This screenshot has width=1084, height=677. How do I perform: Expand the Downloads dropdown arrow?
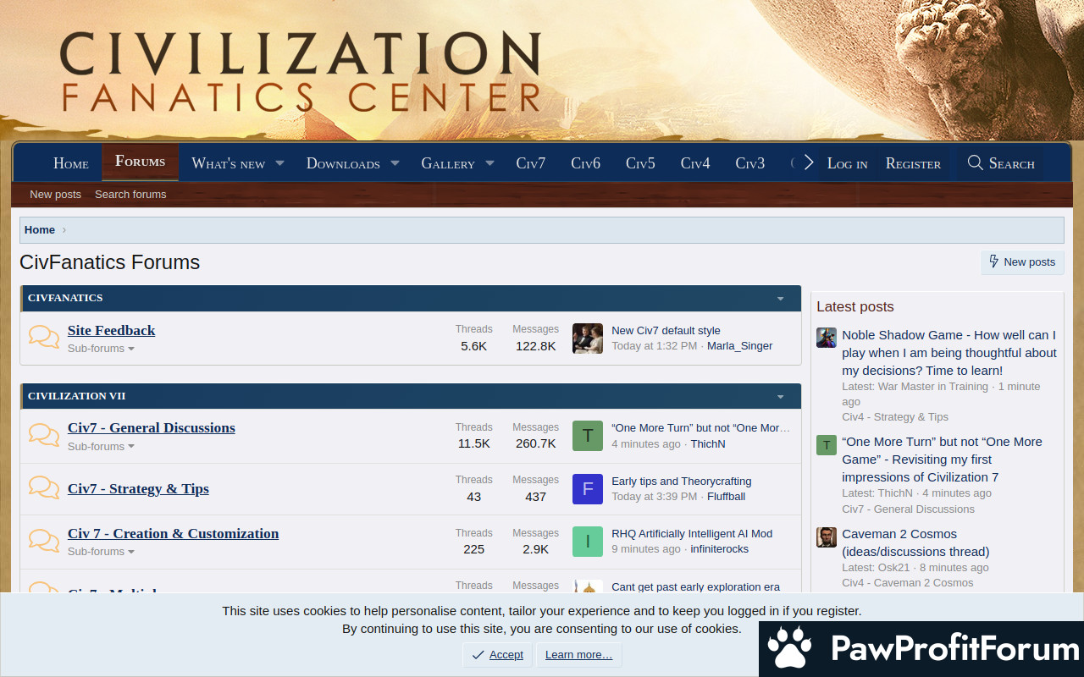point(395,163)
